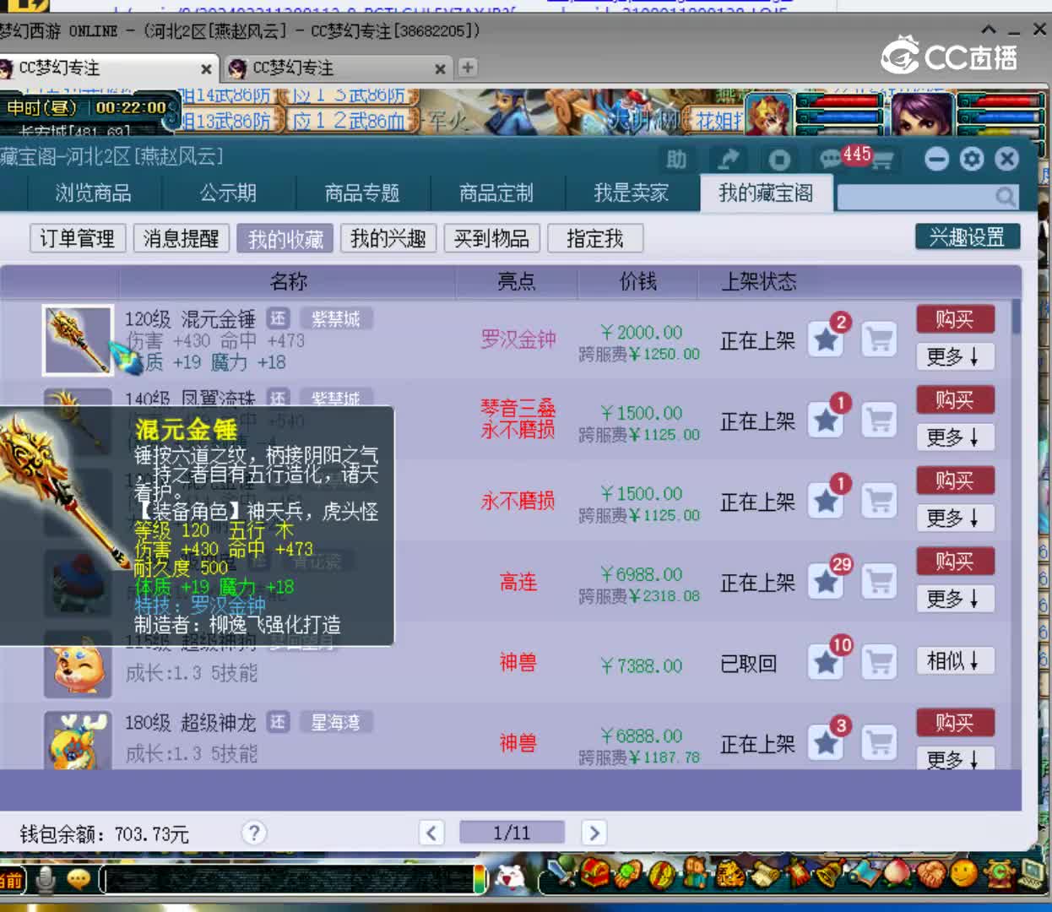Viewport: 1052px width, 912px height.
Task: Switch to 商品定制 tab
Action: point(496,193)
